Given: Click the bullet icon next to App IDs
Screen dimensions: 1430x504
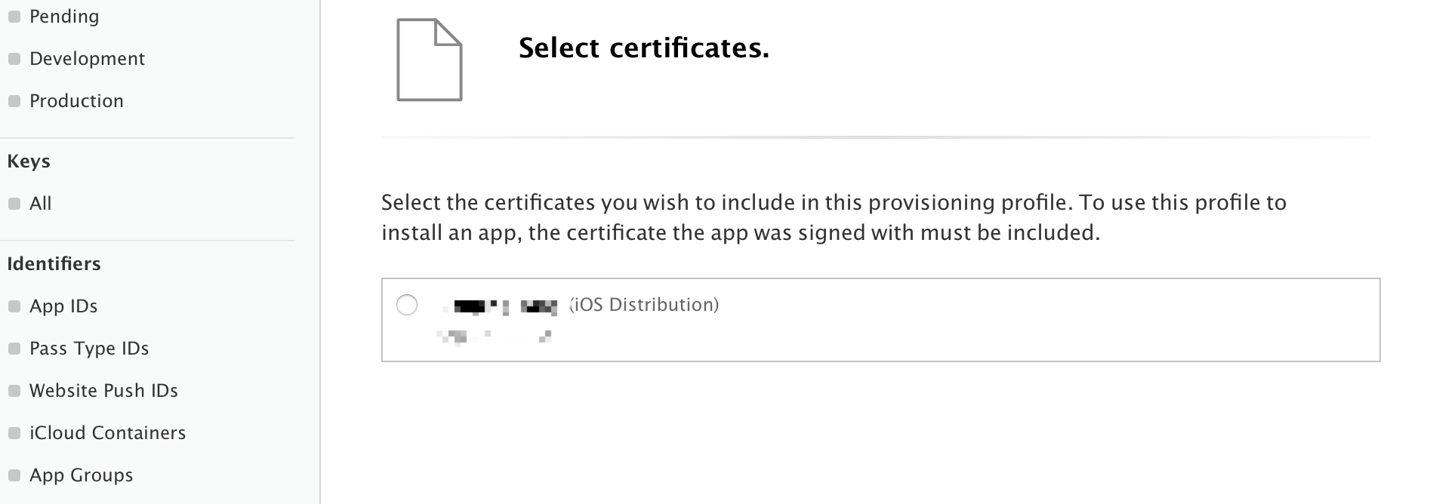Looking at the screenshot, I should pos(14,306).
